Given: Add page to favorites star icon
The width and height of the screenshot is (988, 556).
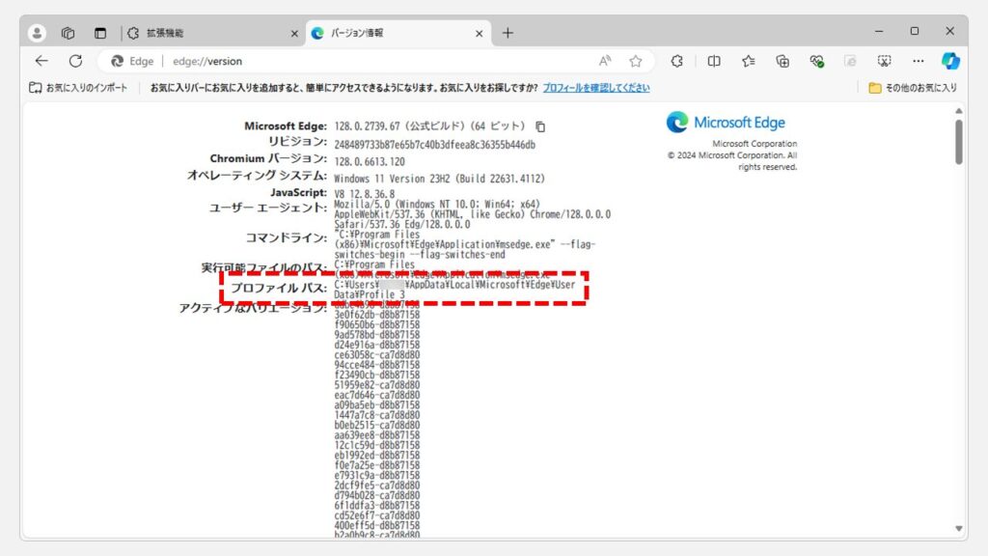Looking at the screenshot, I should coord(636,61).
